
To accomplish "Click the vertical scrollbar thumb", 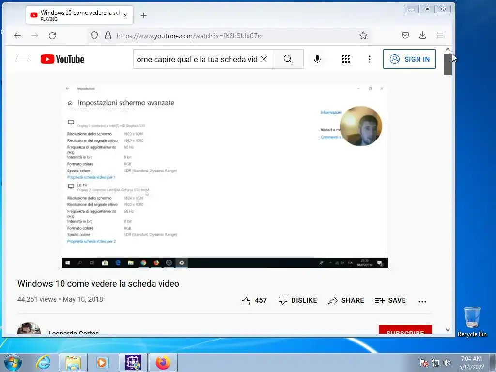I will (x=448, y=64).
